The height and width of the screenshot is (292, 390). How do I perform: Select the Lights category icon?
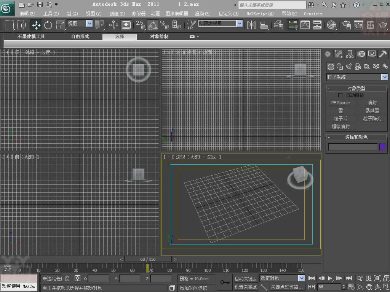coord(349,67)
